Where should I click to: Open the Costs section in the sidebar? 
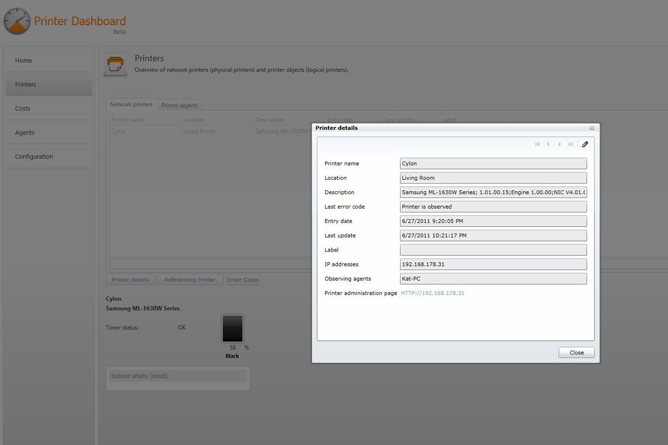click(22, 108)
